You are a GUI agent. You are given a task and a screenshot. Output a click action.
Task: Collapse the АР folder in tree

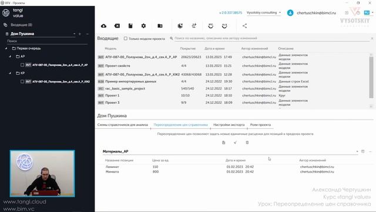click(10, 57)
